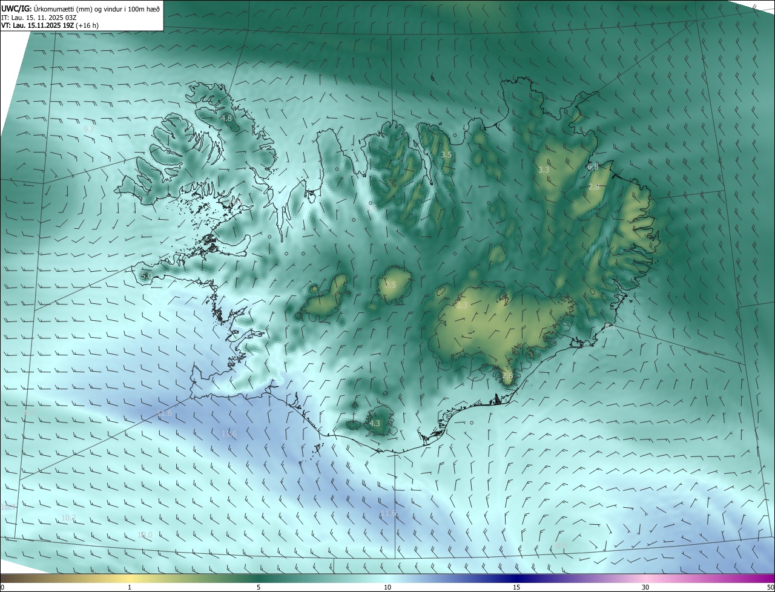The height and width of the screenshot is (592, 775).
Task: Click the 3.5 value label on the map
Action: (x=446, y=155)
